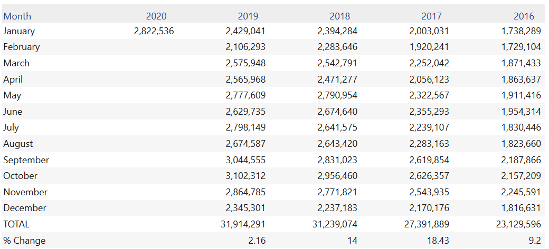
Task: Select the 2018 column header
Action: [340, 16]
